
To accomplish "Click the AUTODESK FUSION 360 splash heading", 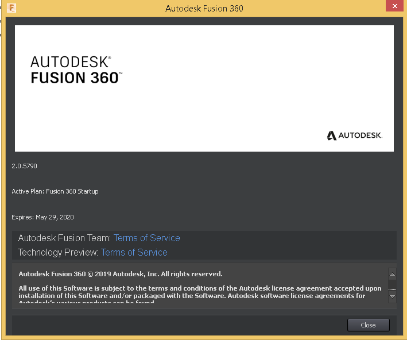I will point(76,70).
